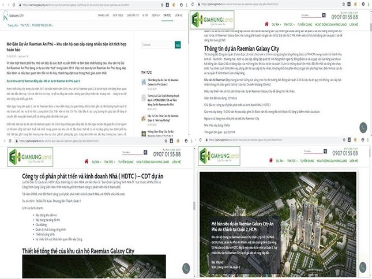Click scrollbar thumb of bottom-right GiaHungLand window
This screenshot has height=279, width=372.
click(370, 153)
